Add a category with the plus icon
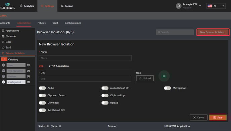 pyautogui.click(x=4, y=59)
